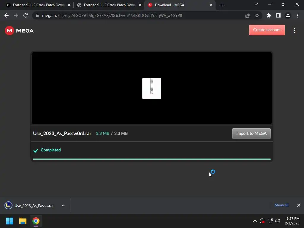This screenshot has width=304, height=228.
Task: Click Show all downloads link
Action: [x=281, y=205]
